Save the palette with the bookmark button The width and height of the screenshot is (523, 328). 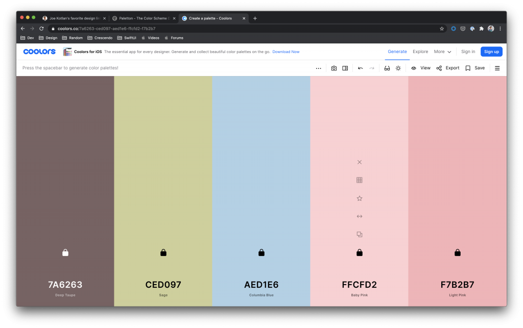point(475,68)
